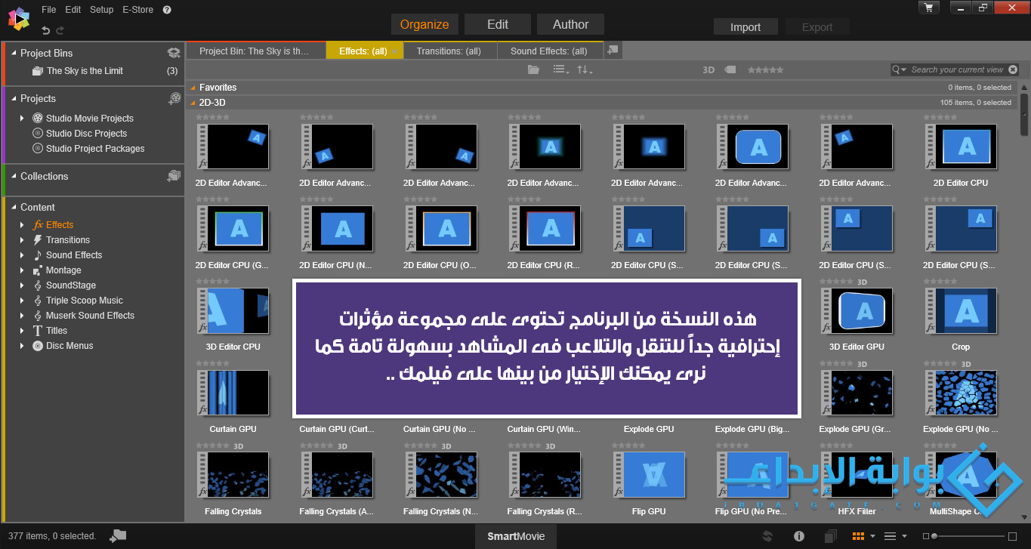1031x549 pixels.
Task: Open the help question mark icon
Action: 167,10
